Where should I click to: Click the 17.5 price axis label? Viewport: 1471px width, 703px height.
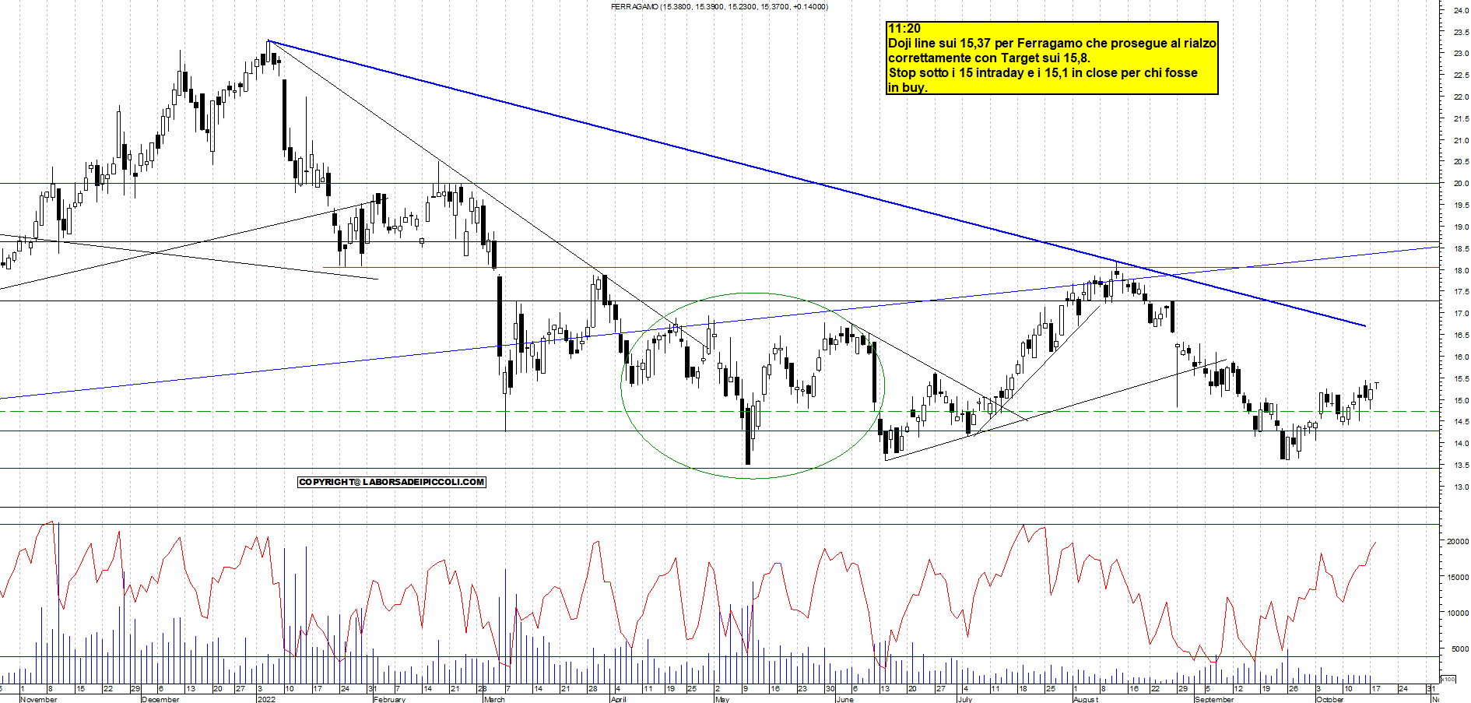pos(1461,292)
